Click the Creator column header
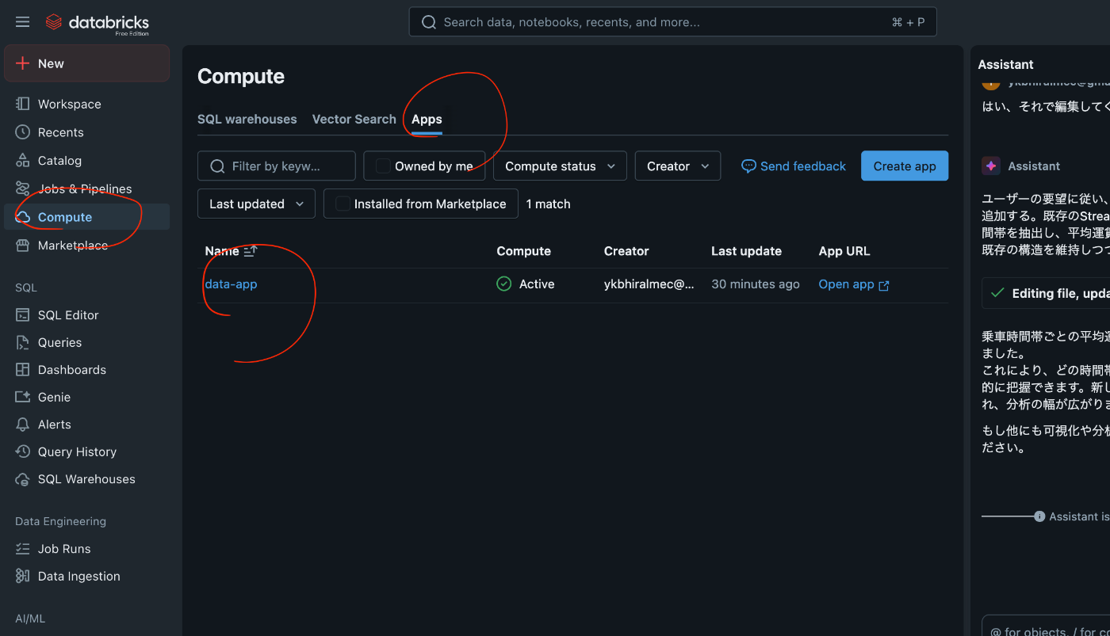This screenshot has width=1110, height=636. click(626, 251)
